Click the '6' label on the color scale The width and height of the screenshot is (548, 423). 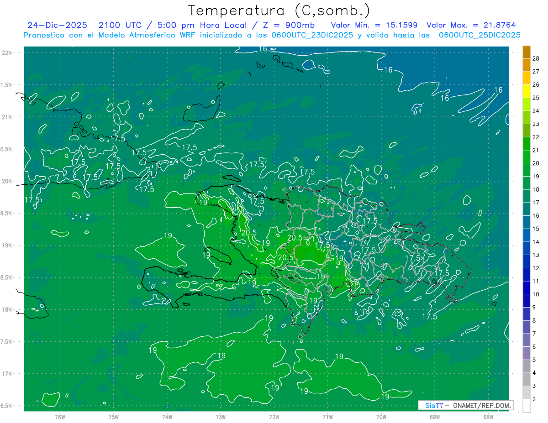coord(534,346)
